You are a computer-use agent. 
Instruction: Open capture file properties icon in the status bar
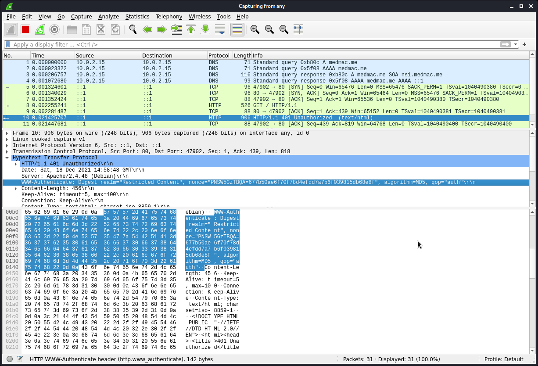(19, 359)
